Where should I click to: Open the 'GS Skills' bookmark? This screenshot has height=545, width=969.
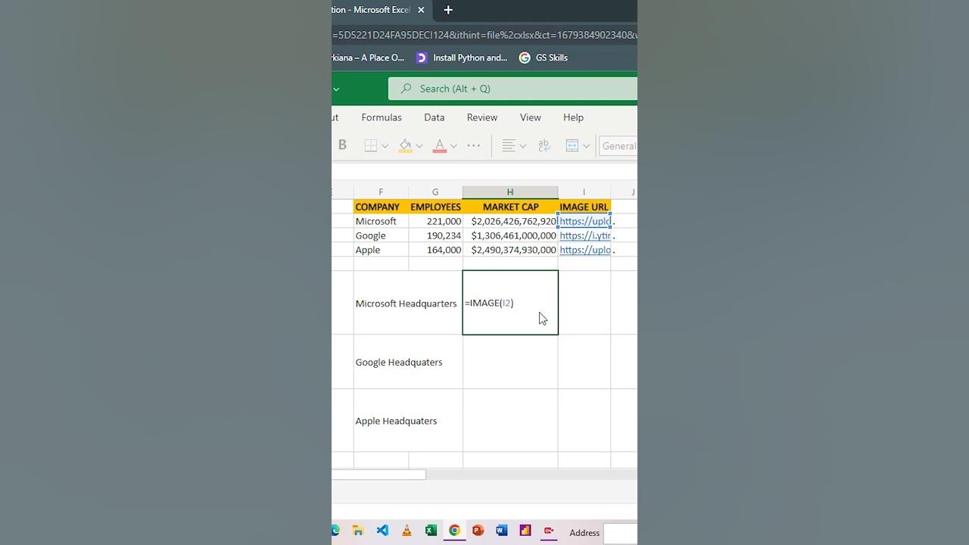[x=543, y=58]
